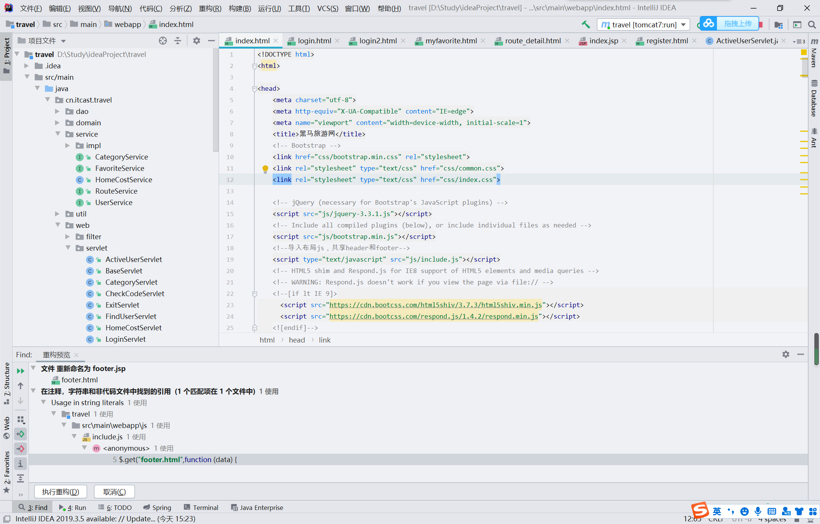This screenshot has height=524, width=820.
Task: Expand the dao package node
Action: coord(57,111)
